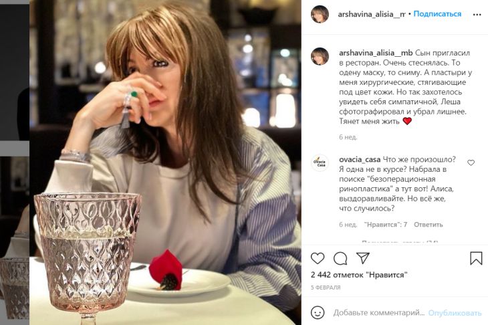Viewport: 488px width, 325px height.
Task: Click the author avatar in the post header
Action: tap(320, 14)
